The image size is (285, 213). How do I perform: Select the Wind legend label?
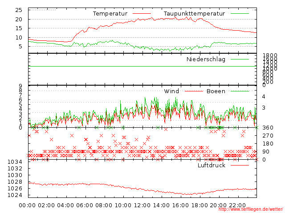[x=171, y=91]
